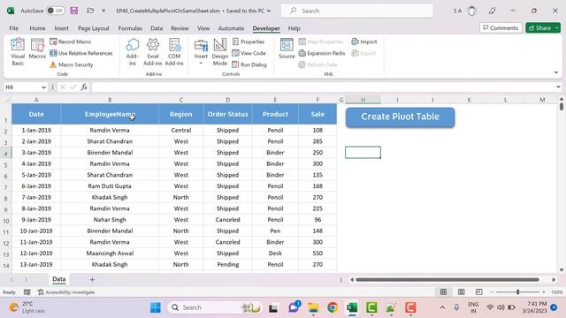Switch to the Automate tab
The image size is (566, 318).
pyautogui.click(x=231, y=28)
